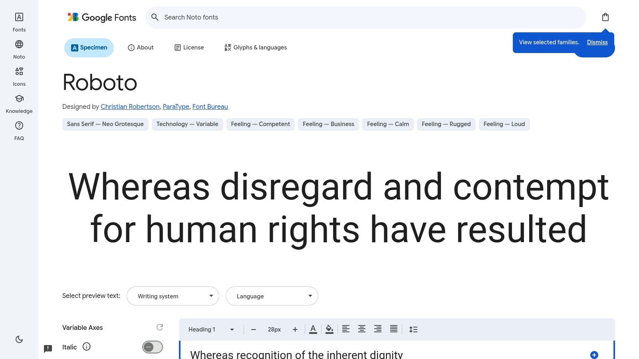Screen dimensions: 639x359
Task: Justify the preview text
Action: (x=394, y=329)
